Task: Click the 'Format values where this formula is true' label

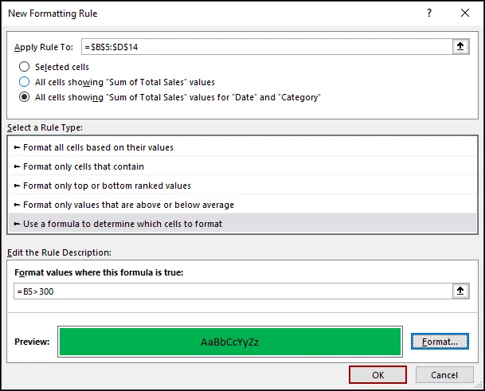Action: 99,272
